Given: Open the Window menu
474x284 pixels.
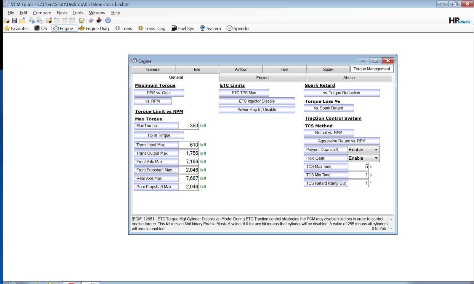Looking at the screenshot, I should tap(97, 13).
